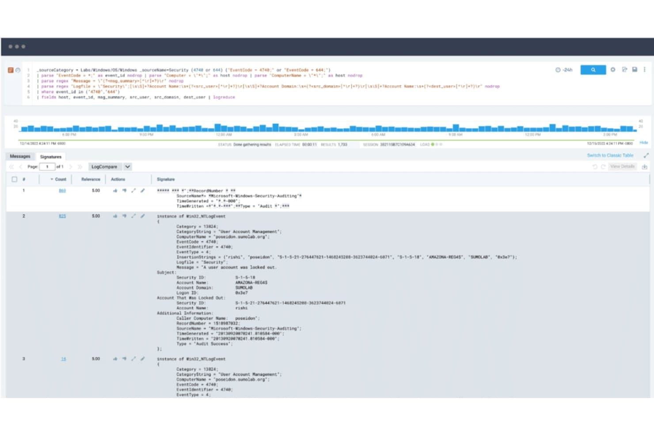Thumbs down the row 2 signature
Image resolution: width=654 pixels, height=436 pixels.
click(x=124, y=216)
